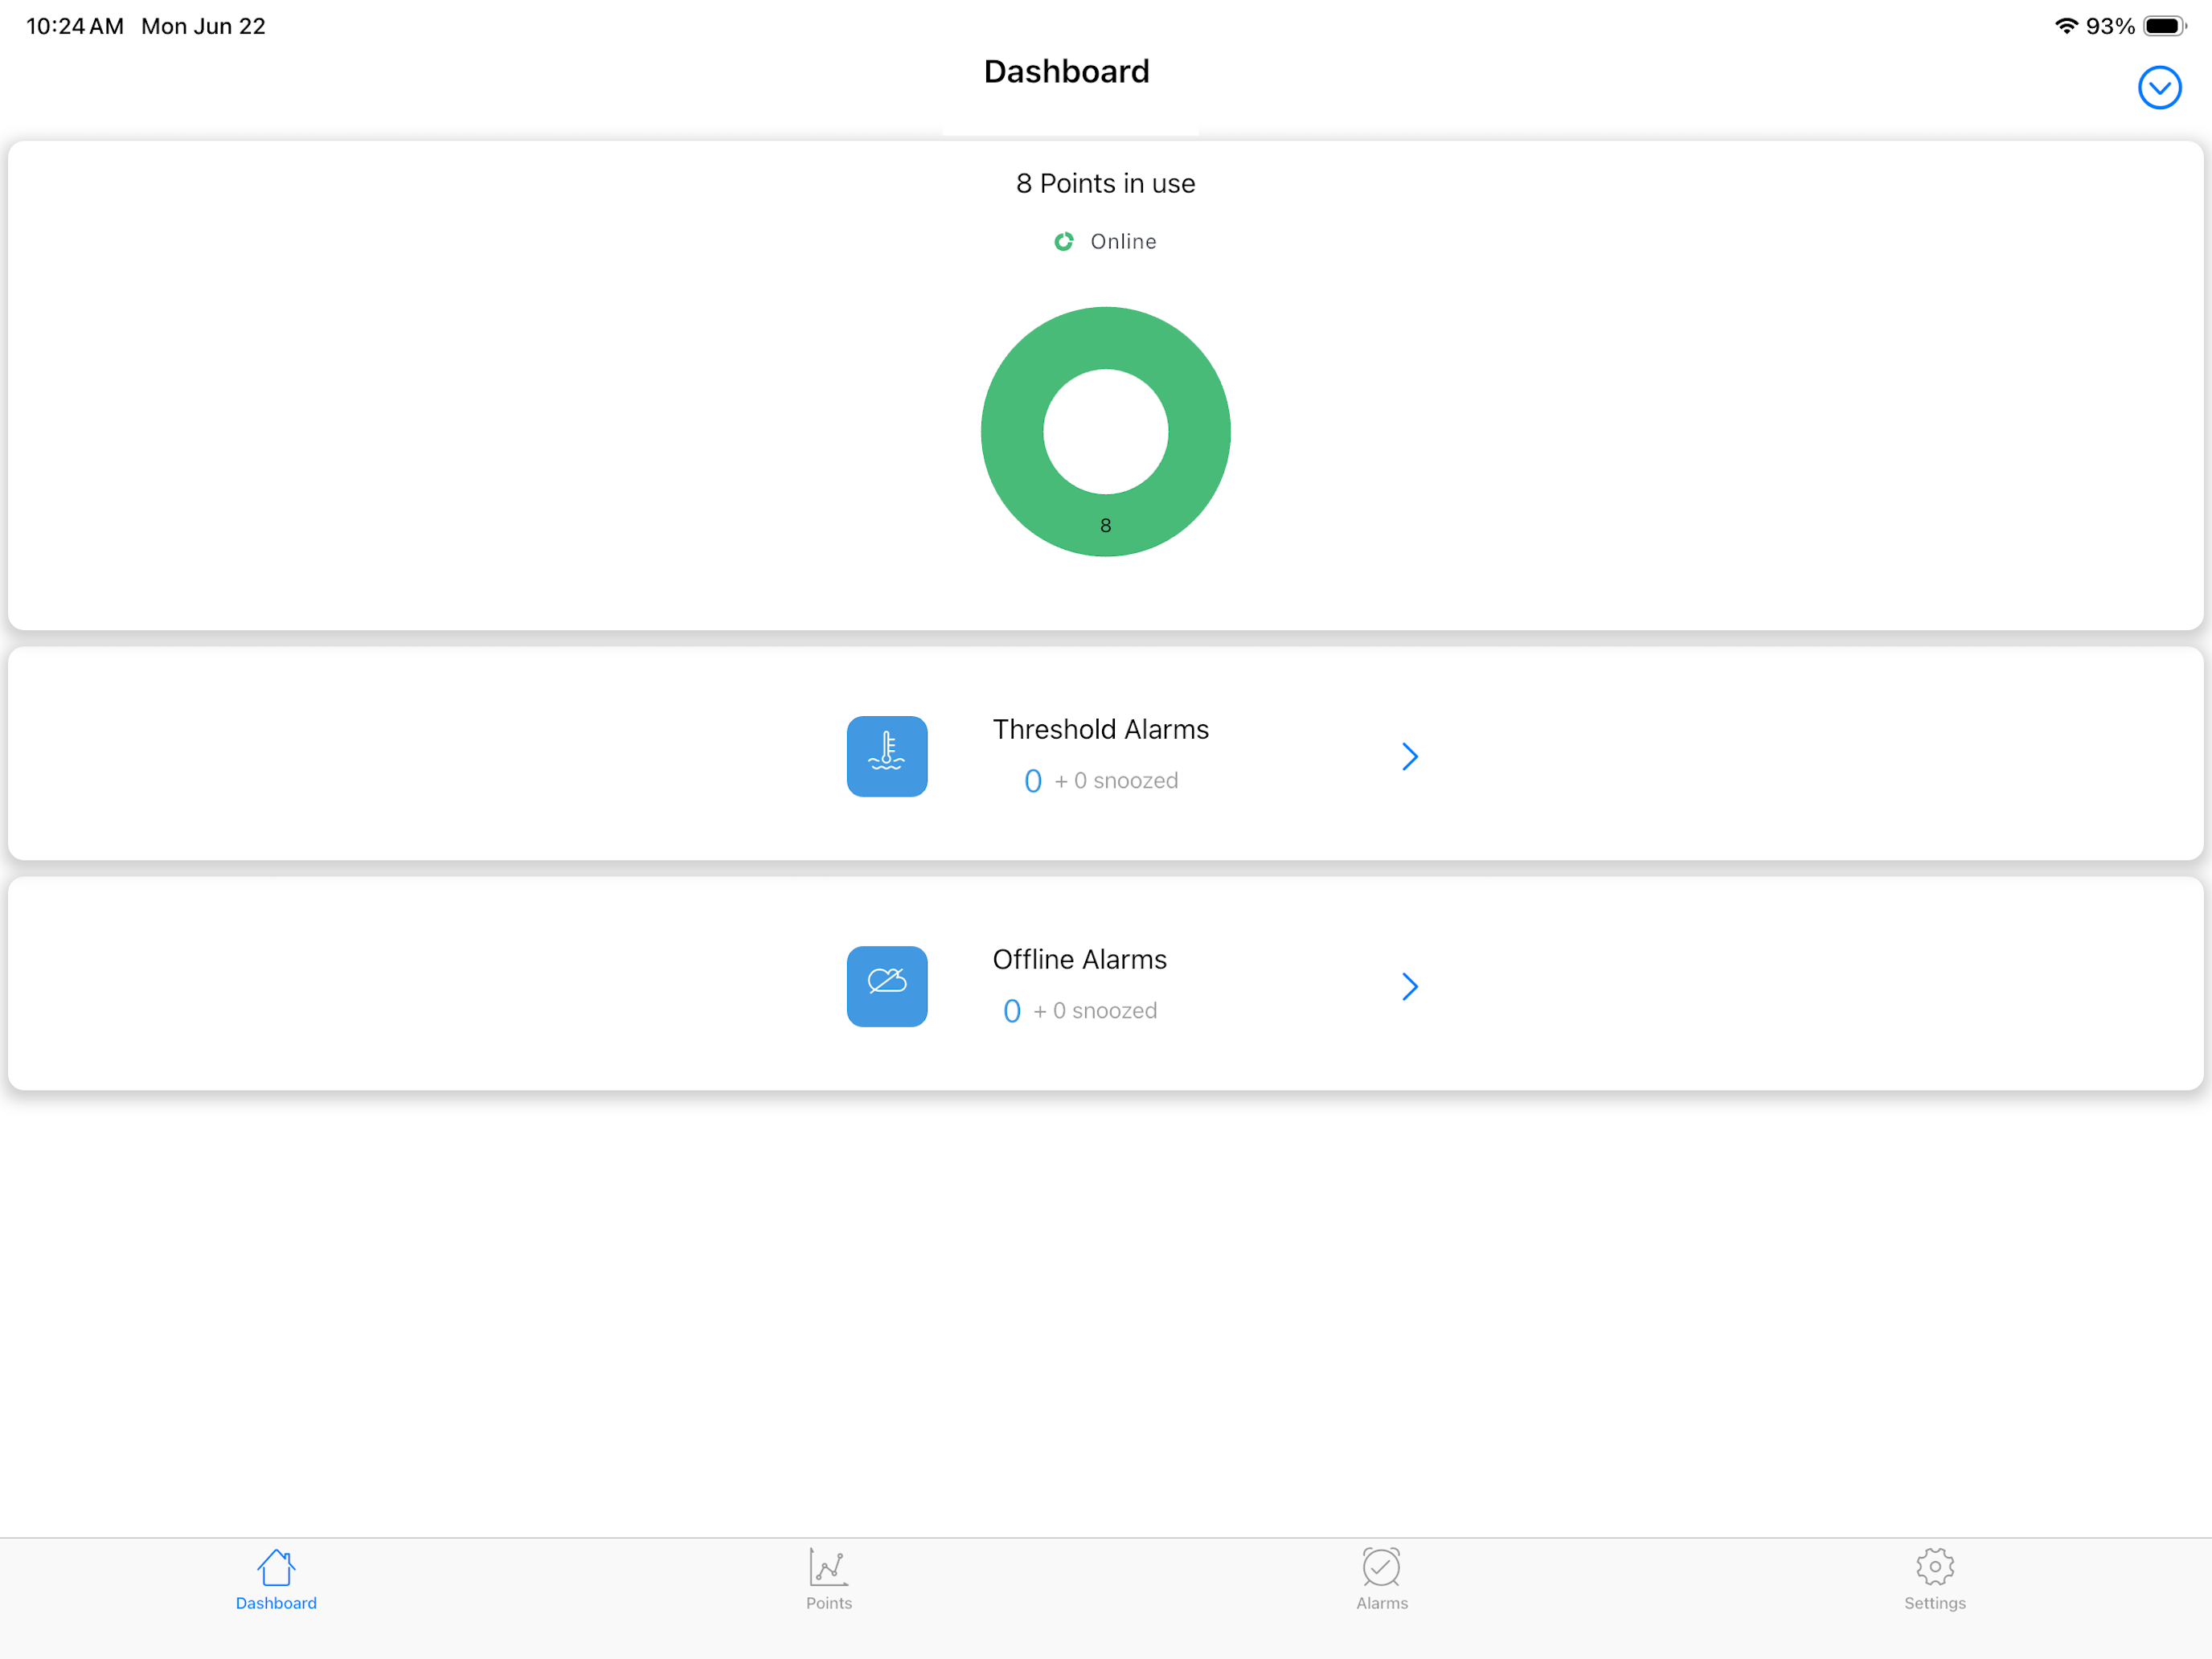Tap the Threshold Alarms thermometer icon
2212x1659 pixels.
click(x=887, y=756)
